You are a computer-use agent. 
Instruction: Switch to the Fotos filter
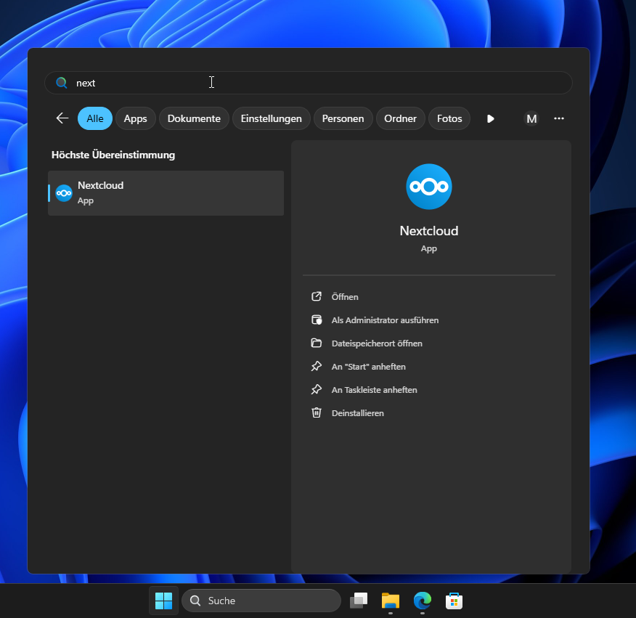[449, 118]
